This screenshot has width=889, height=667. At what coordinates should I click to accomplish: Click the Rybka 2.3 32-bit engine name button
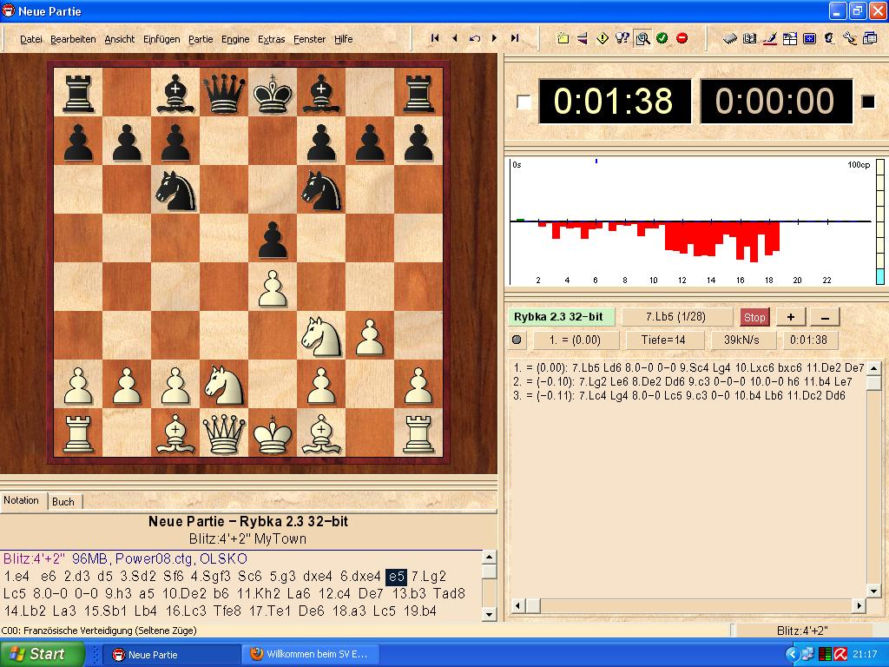pyautogui.click(x=558, y=317)
